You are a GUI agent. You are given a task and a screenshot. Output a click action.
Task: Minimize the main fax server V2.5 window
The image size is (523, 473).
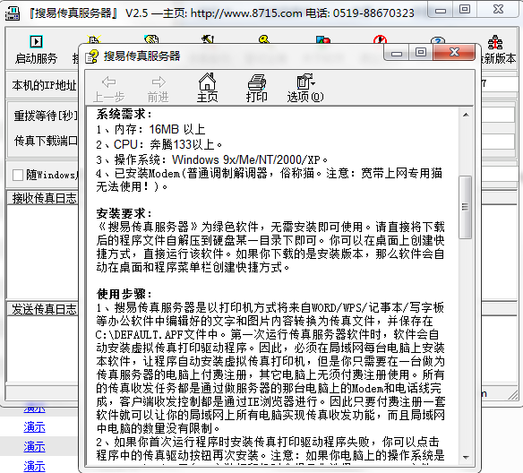point(441,10)
